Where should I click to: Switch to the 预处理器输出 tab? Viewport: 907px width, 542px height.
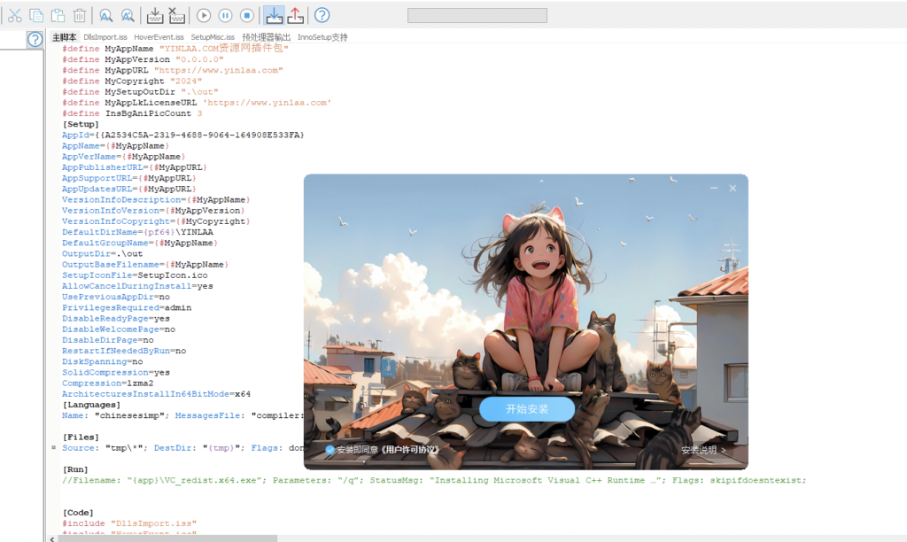(x=266, y=37)
